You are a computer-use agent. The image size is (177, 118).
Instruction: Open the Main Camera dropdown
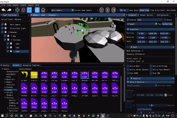coord(63,10)
